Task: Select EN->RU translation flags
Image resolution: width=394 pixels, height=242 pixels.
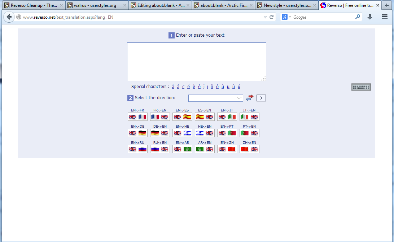Action: [137, 149]
